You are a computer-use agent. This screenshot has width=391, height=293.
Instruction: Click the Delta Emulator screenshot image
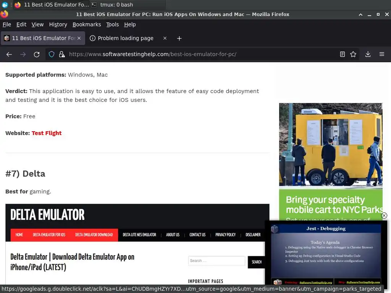137,244
